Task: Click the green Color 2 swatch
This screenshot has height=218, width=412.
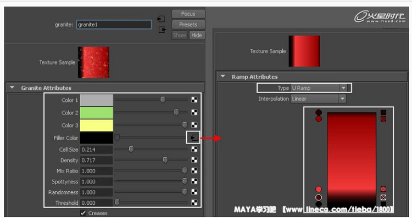Action: coord(97,112)
